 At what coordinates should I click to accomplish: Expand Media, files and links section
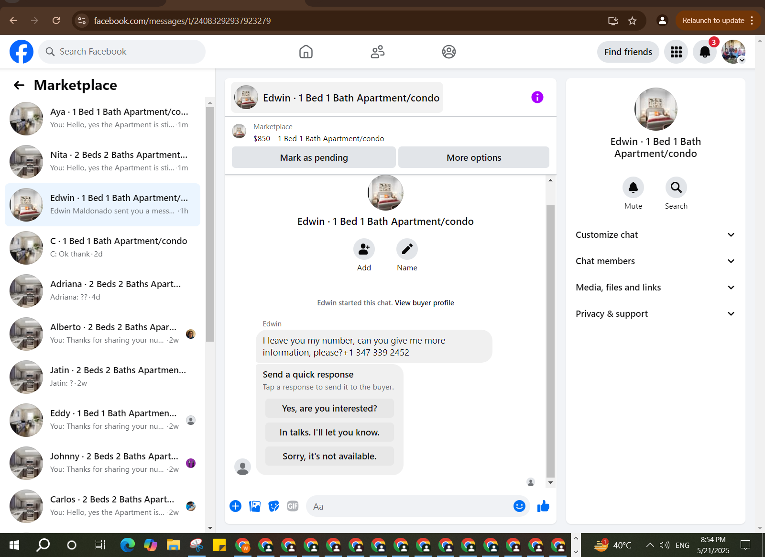(x=655, y=288)
